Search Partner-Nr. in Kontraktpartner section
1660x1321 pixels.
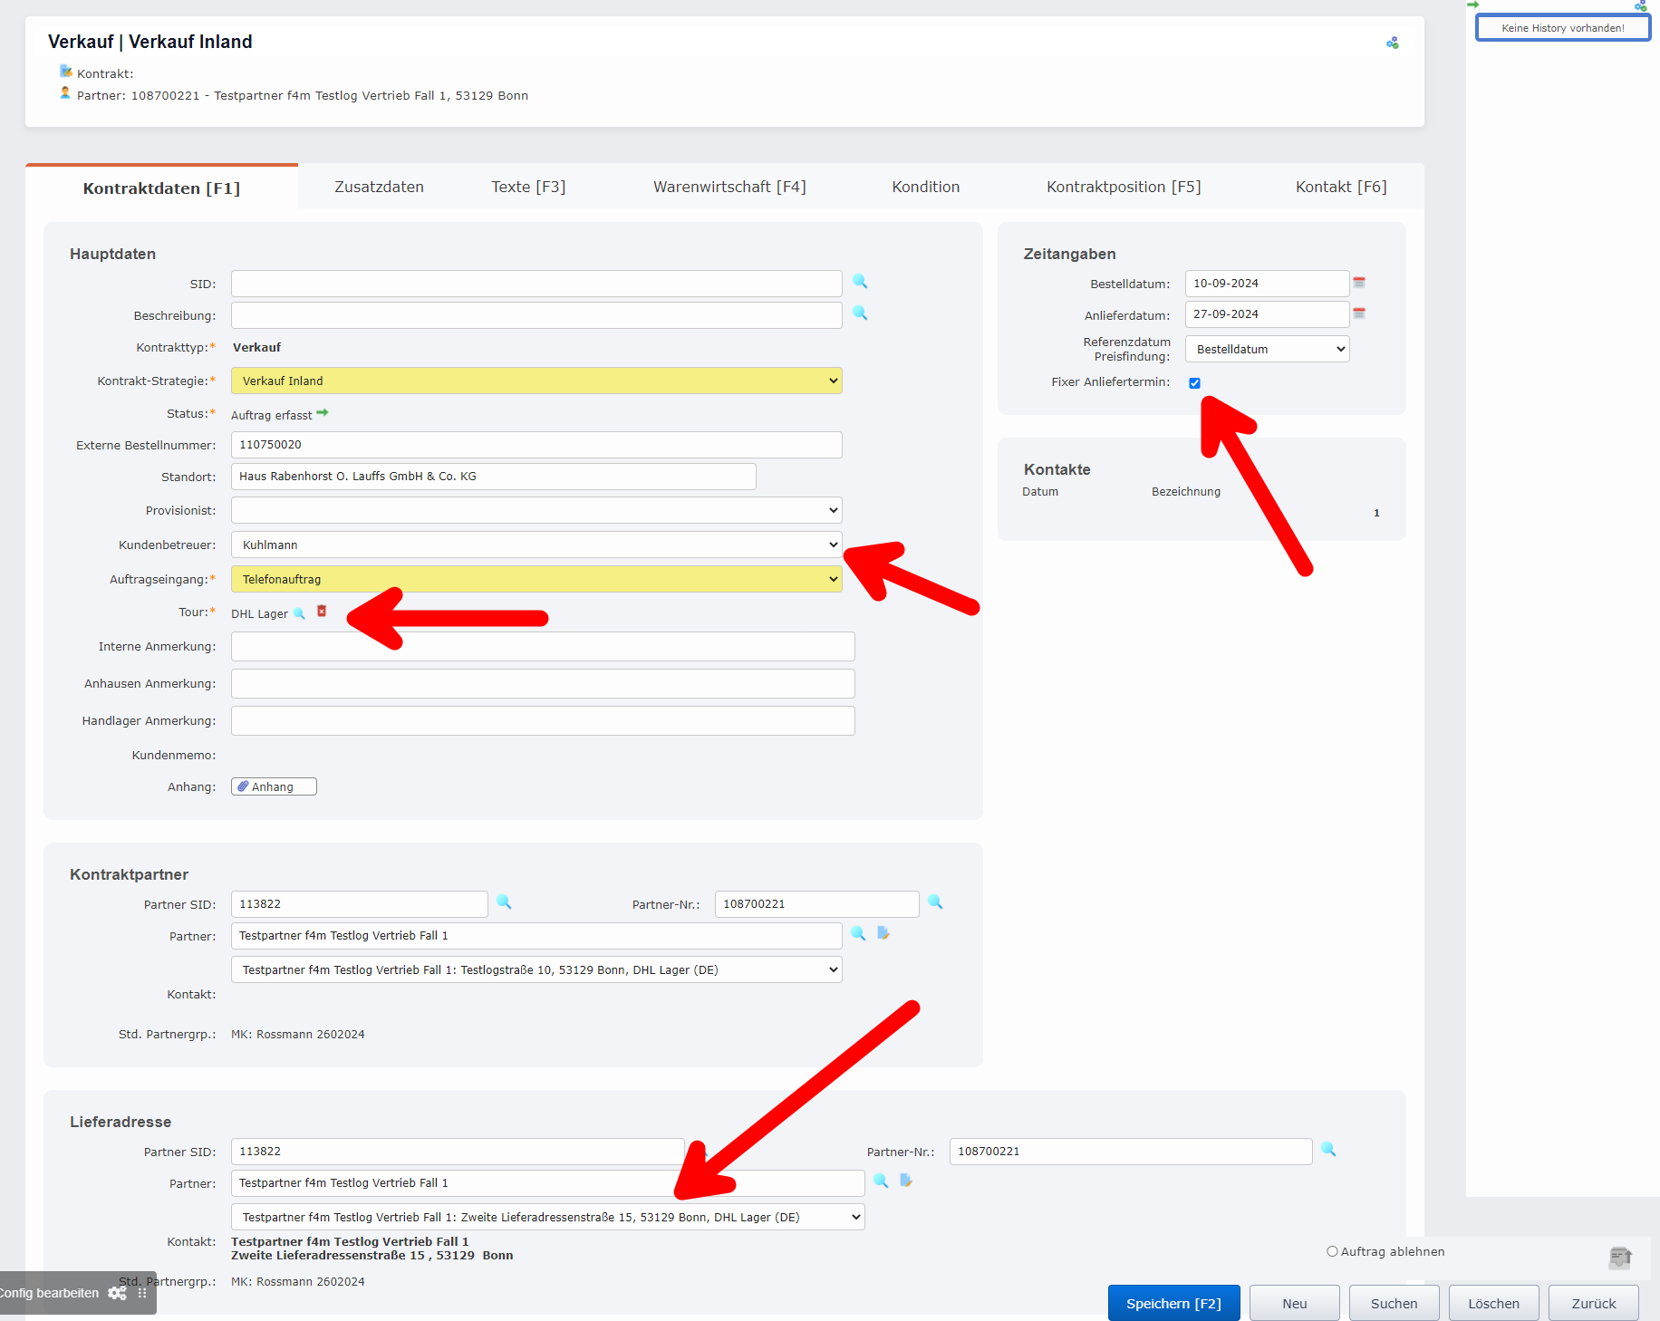point(935,902)
